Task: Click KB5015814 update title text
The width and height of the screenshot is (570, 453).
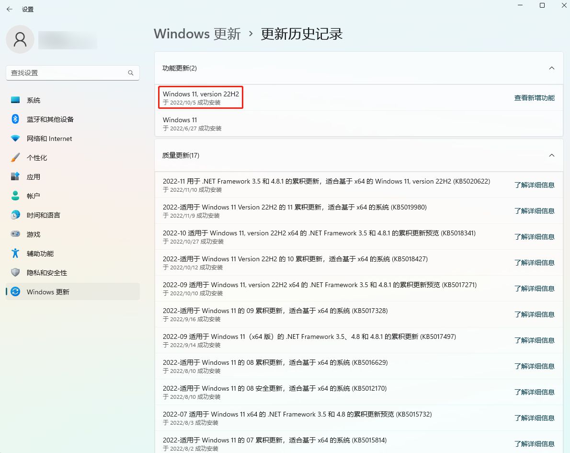Action: point(275,440)
